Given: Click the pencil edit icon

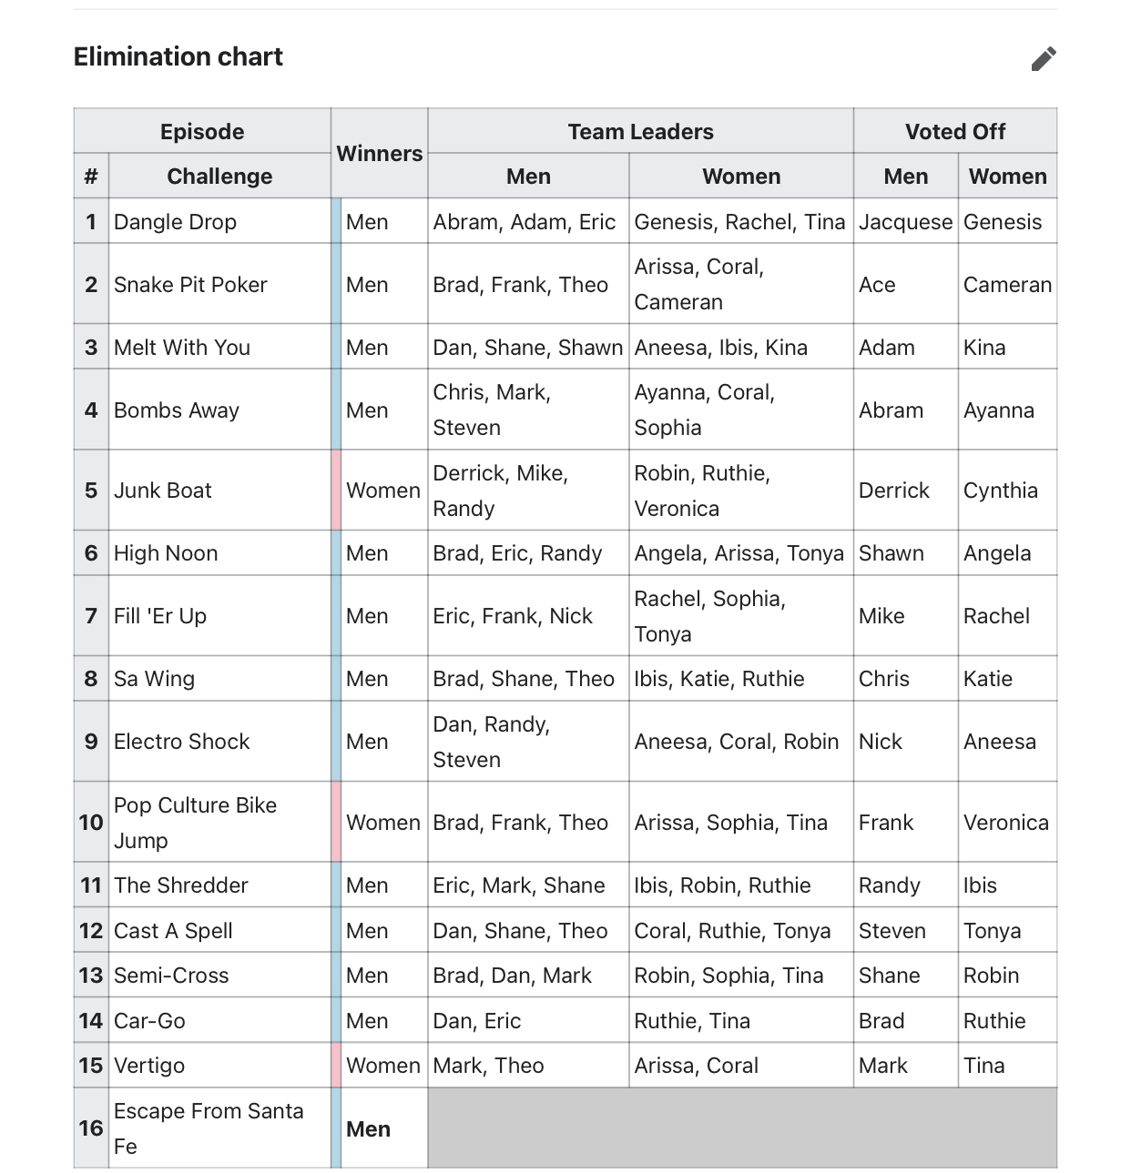Looking at the screenshot, I should (1044, 58).
